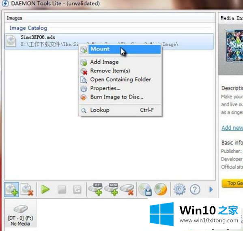Viewport: 243px width, 231px height.
Task: Click the Properties gear icon in menu
Action: coord(84,89)
